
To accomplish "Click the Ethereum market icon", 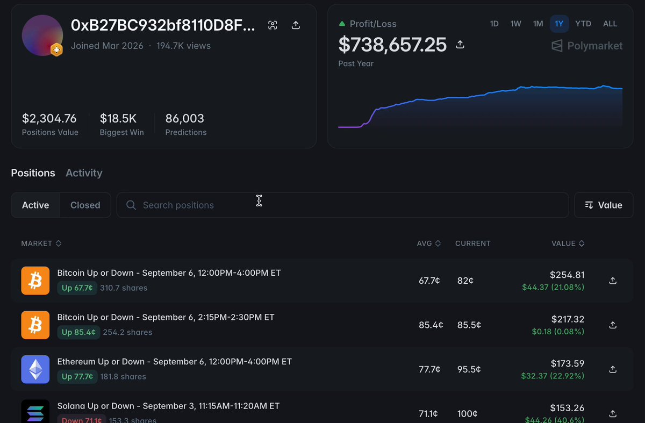I will tap(35, 369).
